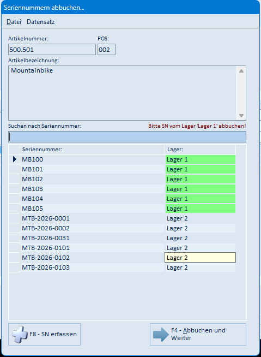261x357 pixels.
Task: Click the row marker arrow beside MB100
Action: click(x=15, y=159)
